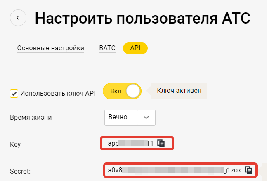267x181 pixels.
Task: Copy the Key value with copy icon
Action: [x=161, y=143]
